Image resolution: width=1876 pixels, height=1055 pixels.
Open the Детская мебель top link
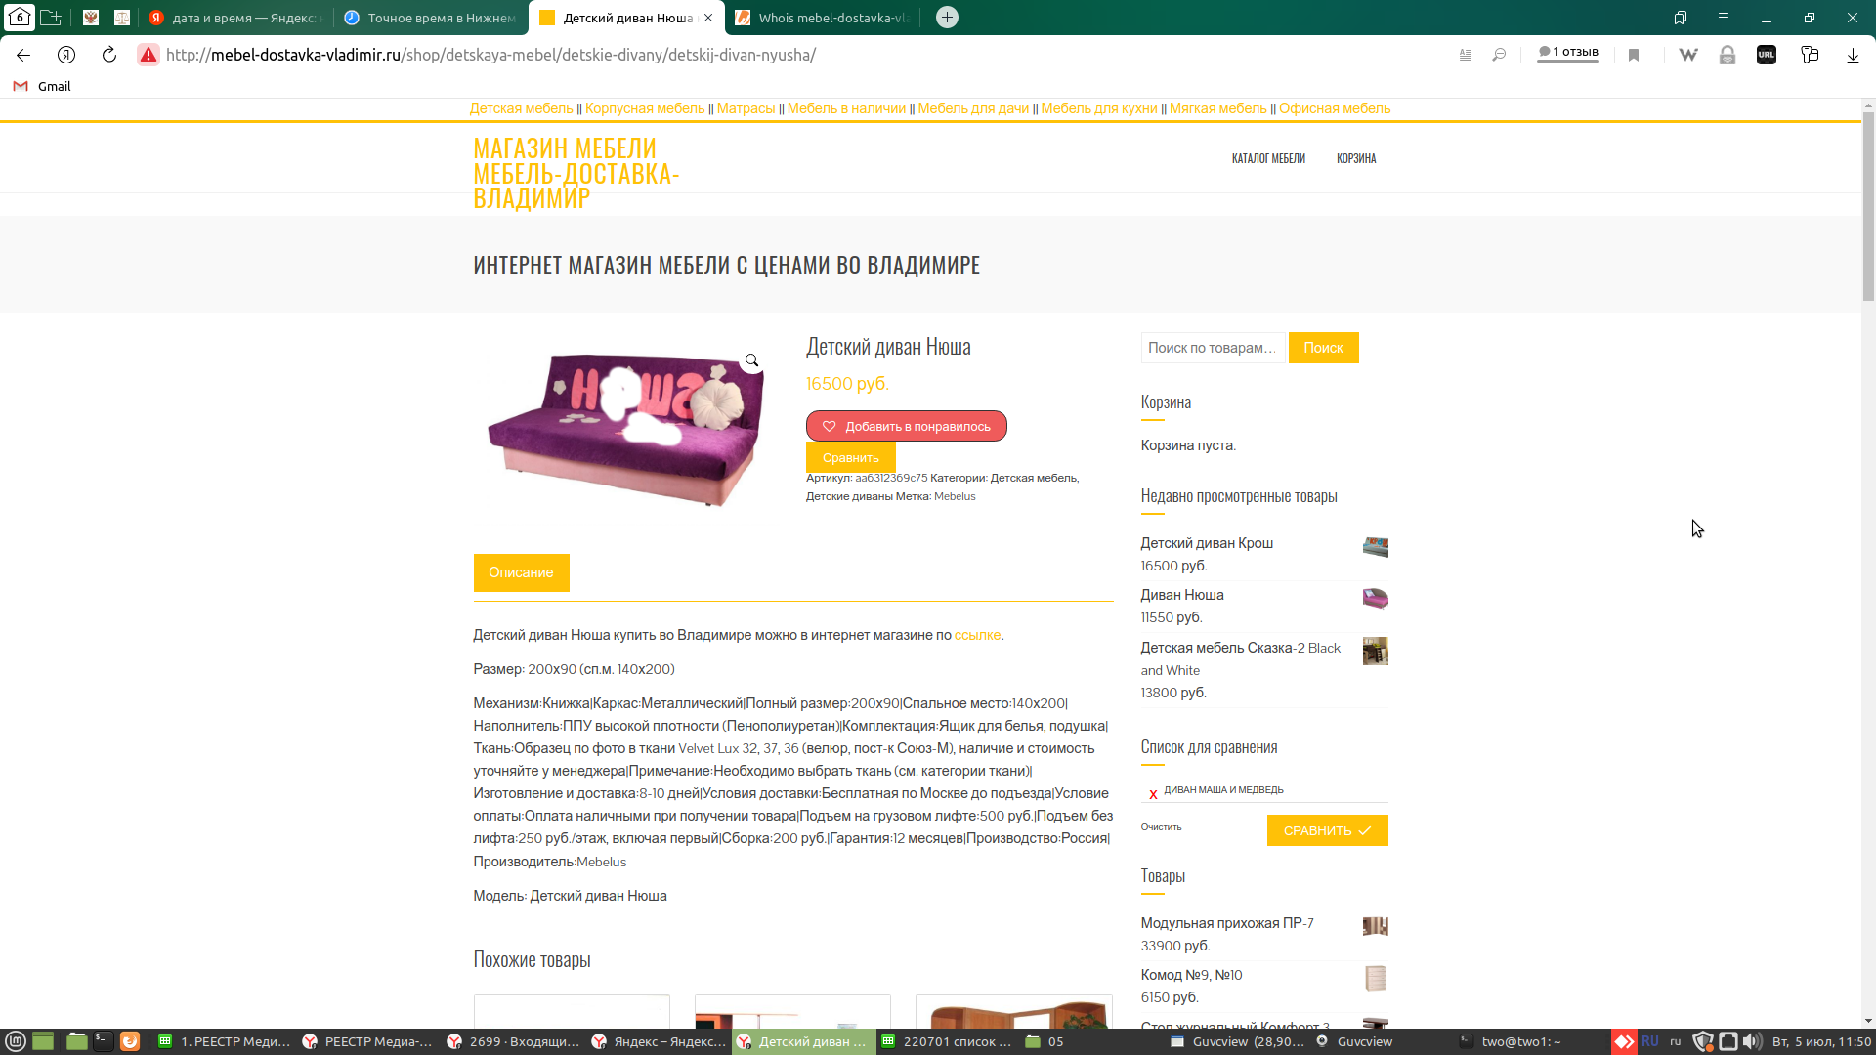(x=521, y=108)
